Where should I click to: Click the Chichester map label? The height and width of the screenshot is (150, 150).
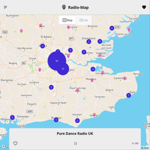[23, 117]
